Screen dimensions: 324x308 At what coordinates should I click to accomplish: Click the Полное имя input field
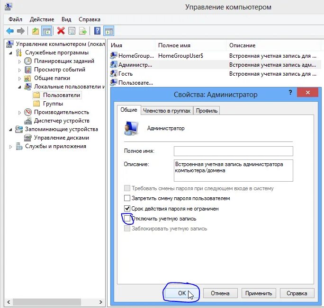233,151
